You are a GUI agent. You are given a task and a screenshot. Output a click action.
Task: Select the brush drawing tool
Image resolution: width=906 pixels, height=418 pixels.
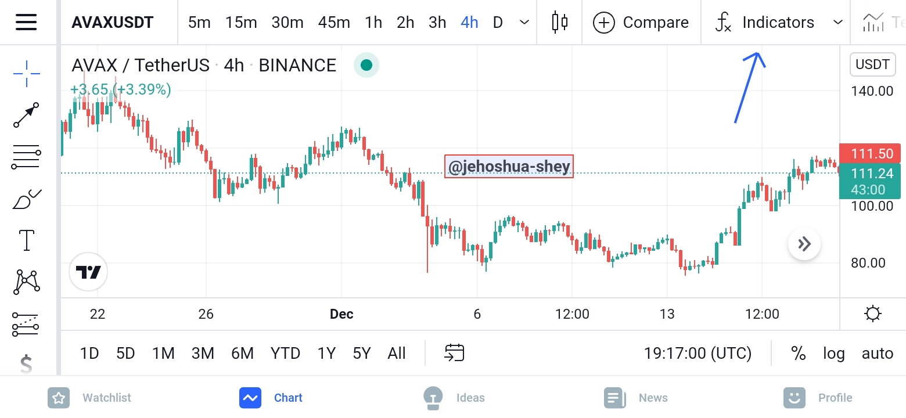coord(27,199)
